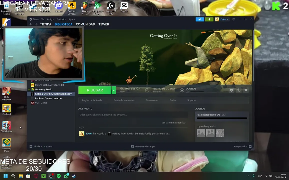The height and width of the screenshot is (180, 289).
Task: Click Añadir un producto
Action: (41, 146)
